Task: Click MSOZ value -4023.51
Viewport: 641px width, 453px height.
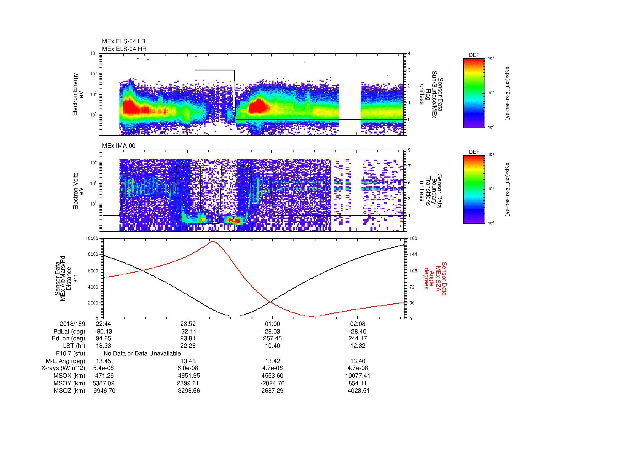Action: [x=358, y=391]
